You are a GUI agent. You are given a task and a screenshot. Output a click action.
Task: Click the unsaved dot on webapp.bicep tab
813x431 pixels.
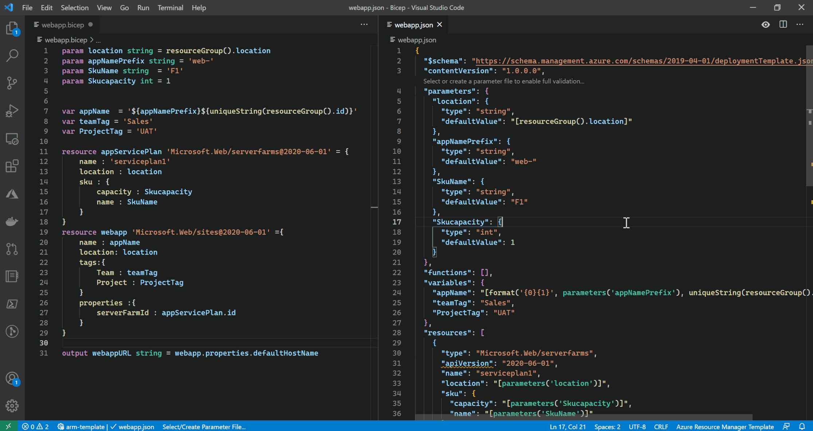click(90, 24)
